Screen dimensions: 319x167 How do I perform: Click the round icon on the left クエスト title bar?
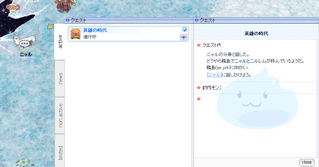[67, 20]
